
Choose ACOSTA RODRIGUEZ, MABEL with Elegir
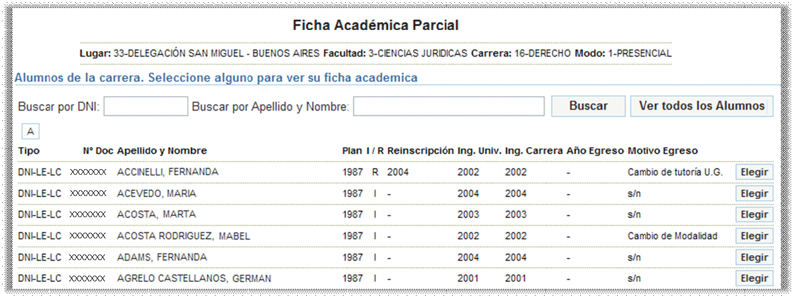click(754, 236)
